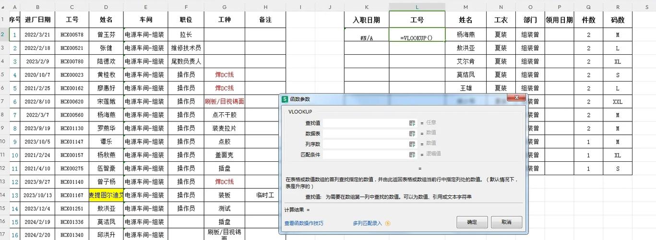This screenshot has width=656, height=240.
Task: Click range selector icon for 查找值 field
Action: [x=412, y=123]
